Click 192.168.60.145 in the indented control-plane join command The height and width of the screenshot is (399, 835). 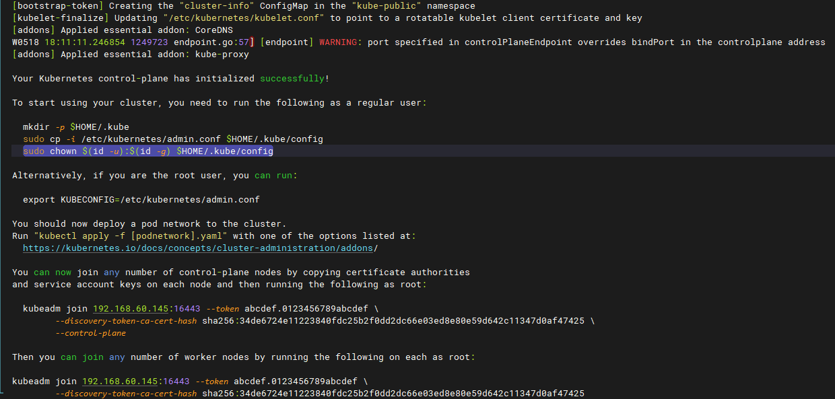[131, 309]
